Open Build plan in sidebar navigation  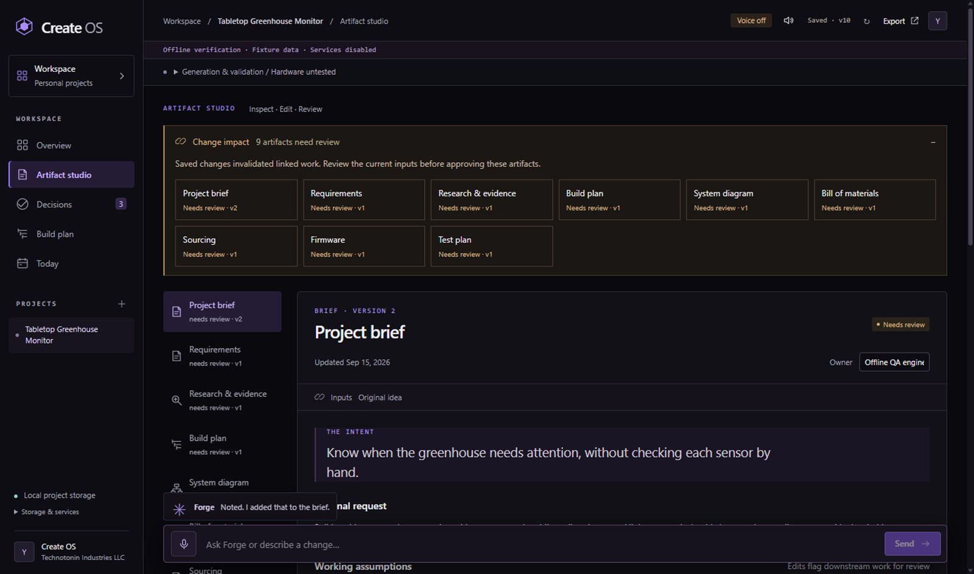tap(71, 234)
